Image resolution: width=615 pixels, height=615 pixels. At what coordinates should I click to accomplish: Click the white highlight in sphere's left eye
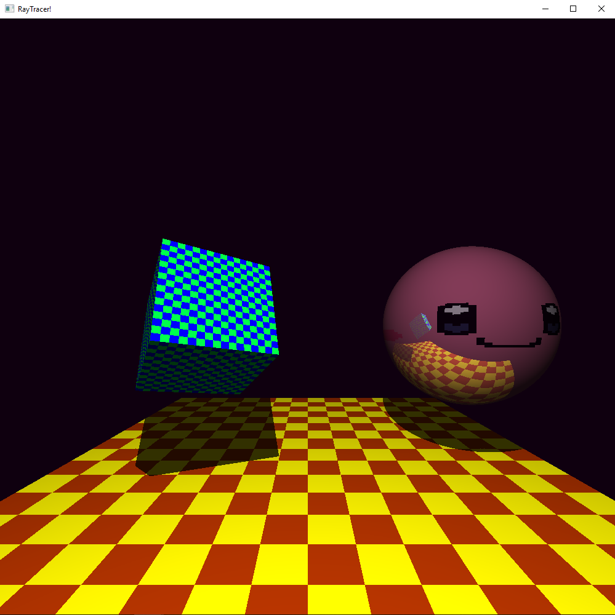click(456, 309)
